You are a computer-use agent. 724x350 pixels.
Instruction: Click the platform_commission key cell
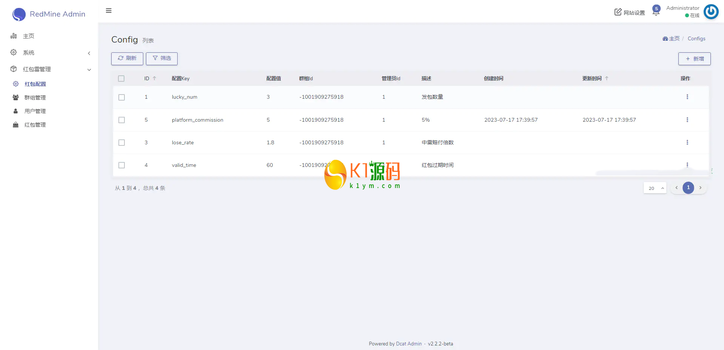coord(198,120)
